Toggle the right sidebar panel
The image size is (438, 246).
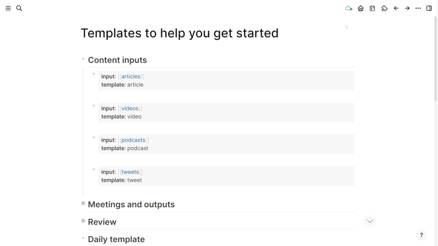[429, 8]
